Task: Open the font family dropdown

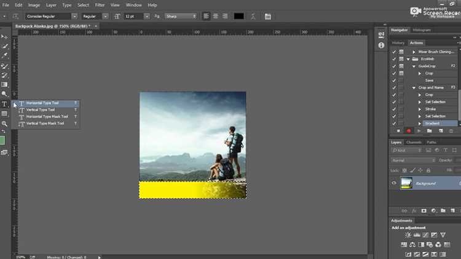Action: point(74,17)
